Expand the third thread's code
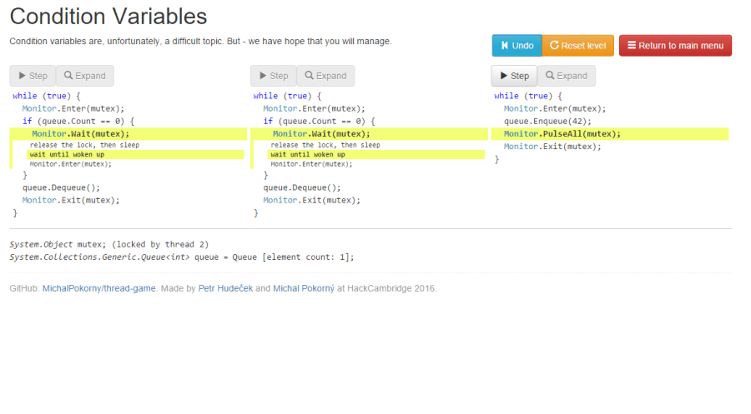This screenshot has height=414, width=751. pyautogui.click(x=567, y=76)
